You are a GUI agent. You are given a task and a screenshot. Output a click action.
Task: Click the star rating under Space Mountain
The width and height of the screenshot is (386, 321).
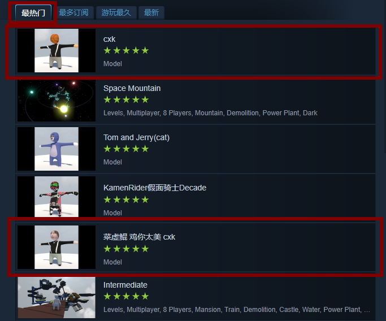(126, 99)
